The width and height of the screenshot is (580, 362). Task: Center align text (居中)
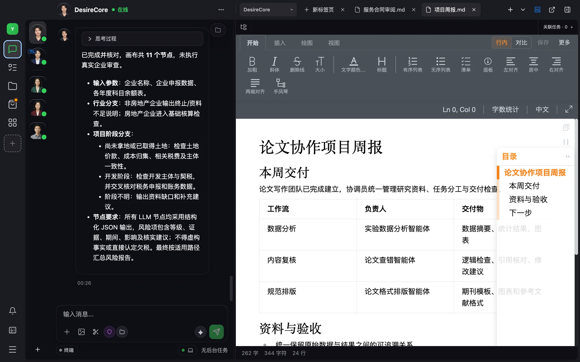pos(533,64)
